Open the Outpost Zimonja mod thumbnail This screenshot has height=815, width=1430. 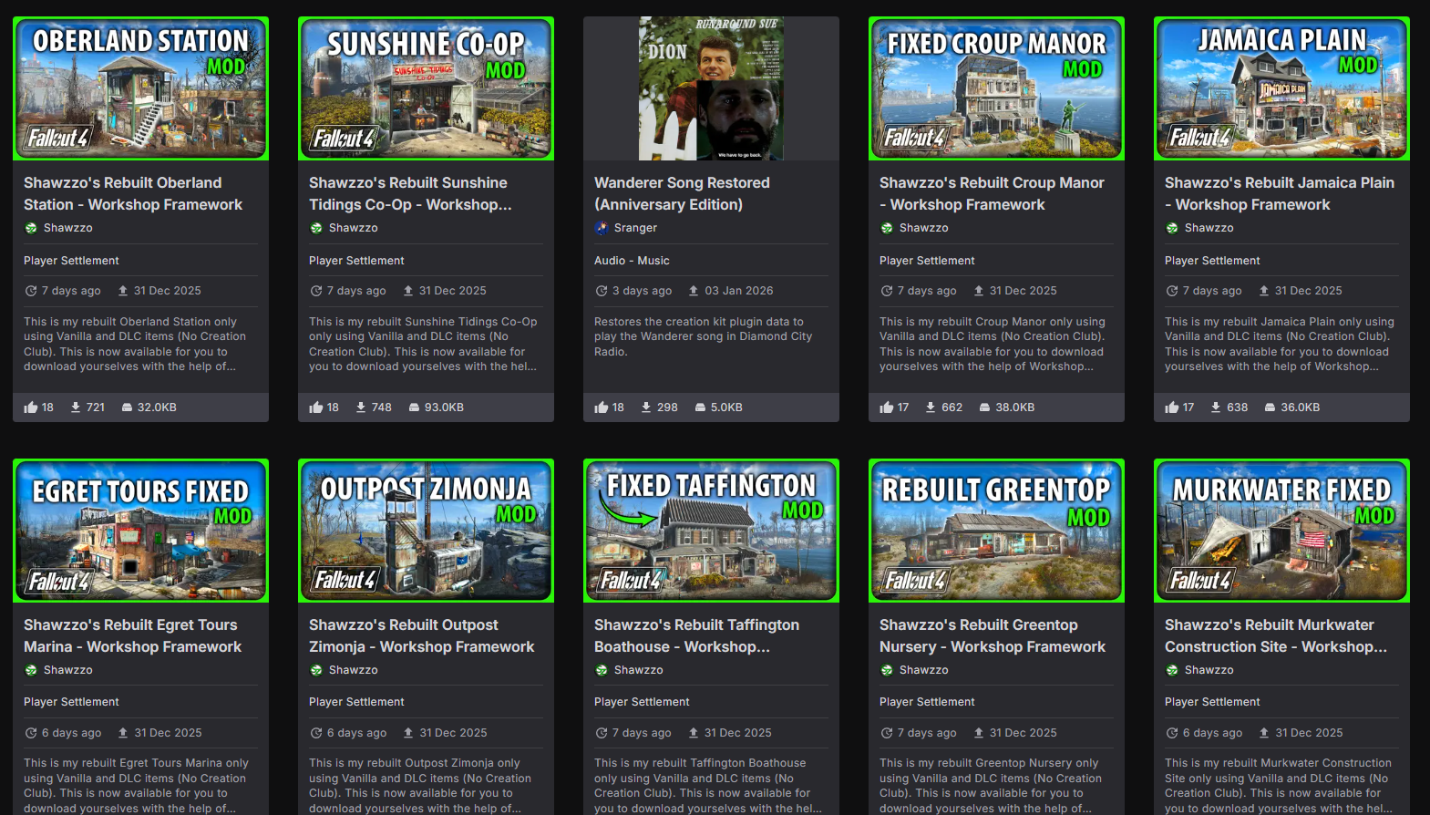pyautogui.click(x=426, y=531)
